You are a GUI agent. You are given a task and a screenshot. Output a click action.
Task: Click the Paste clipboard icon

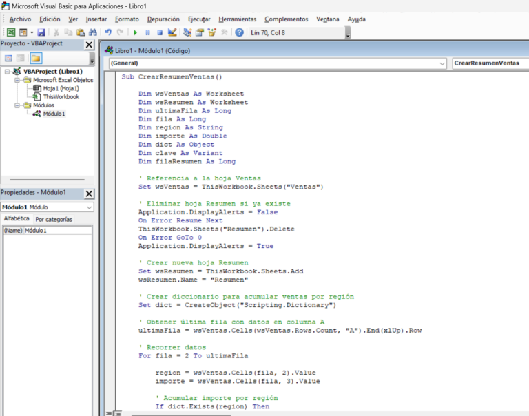[81, 32]
